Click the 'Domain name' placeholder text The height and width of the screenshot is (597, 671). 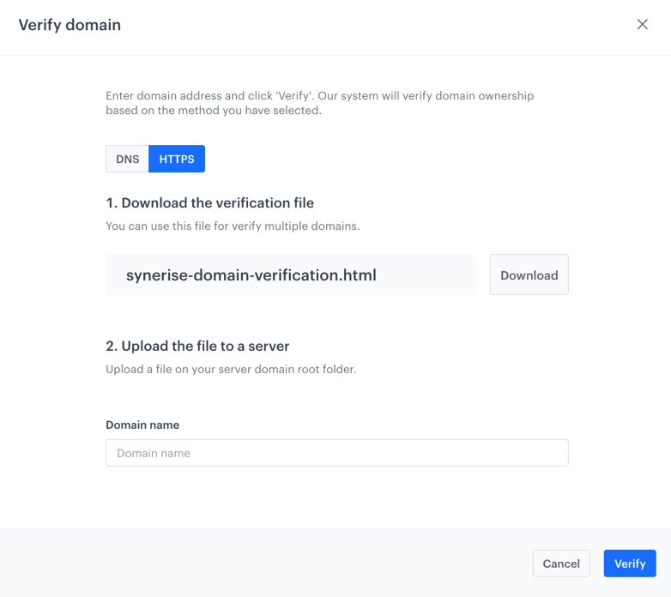[x=154, y=453]
